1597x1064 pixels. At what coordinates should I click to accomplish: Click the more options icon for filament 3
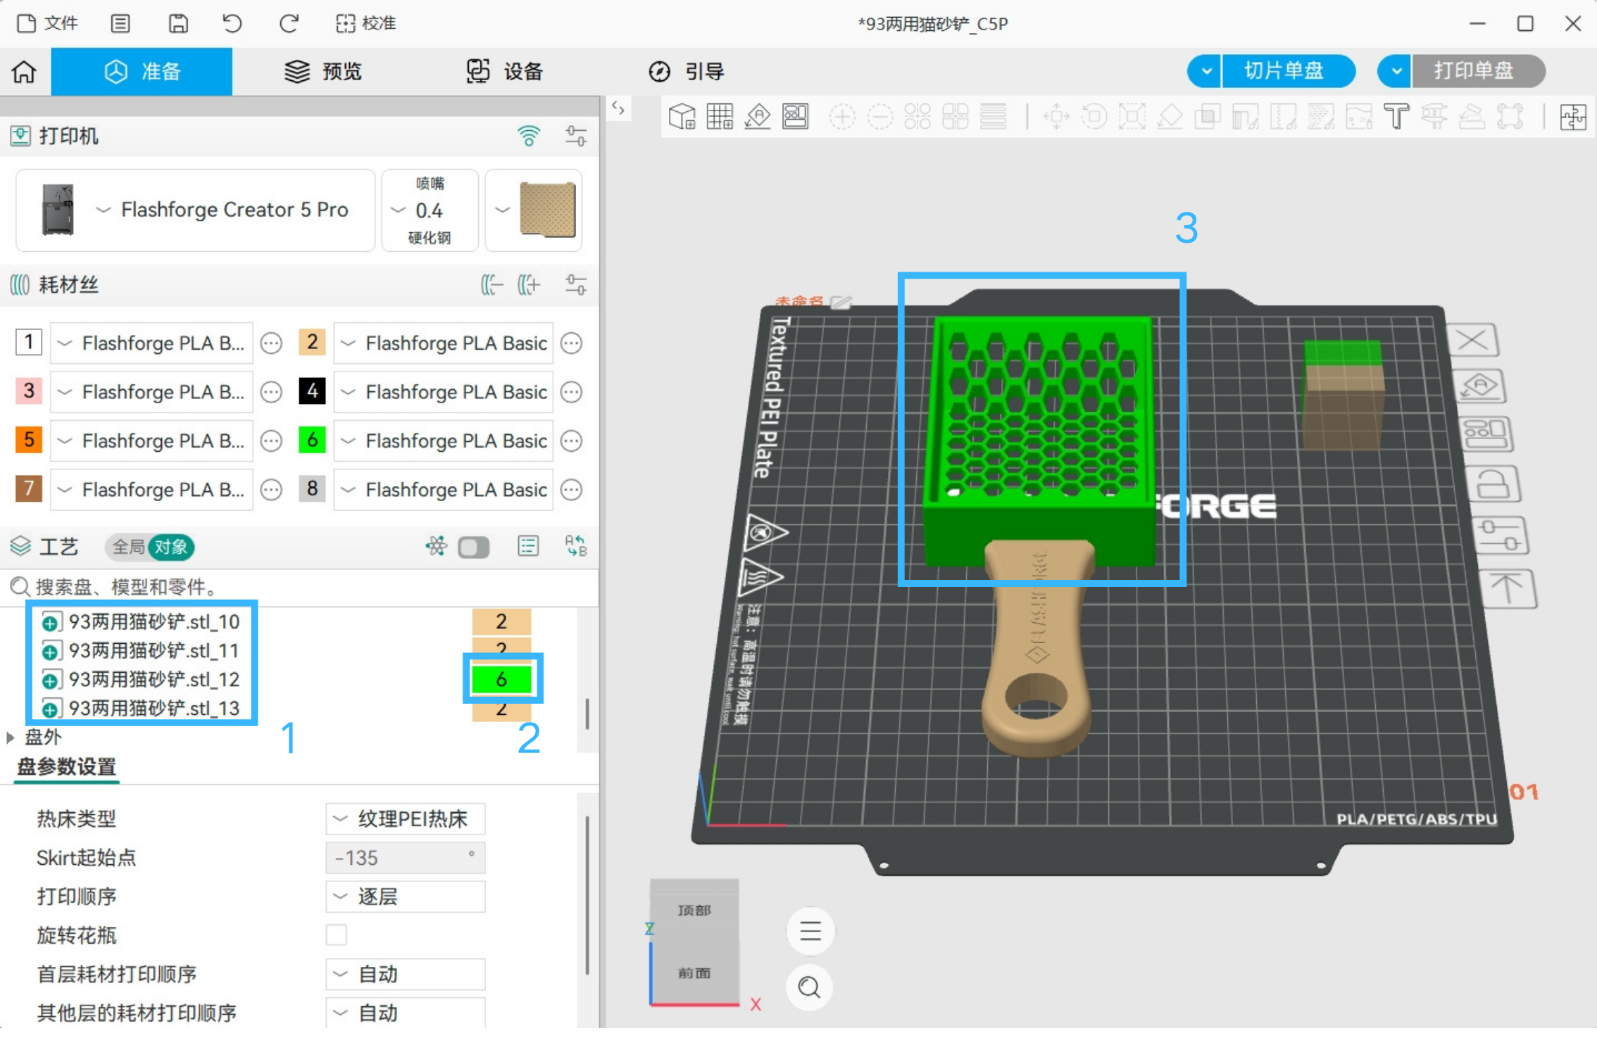click(271, 391)
